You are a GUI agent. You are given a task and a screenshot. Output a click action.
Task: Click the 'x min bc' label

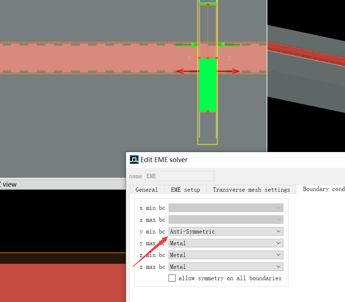[x=152, y=208]
